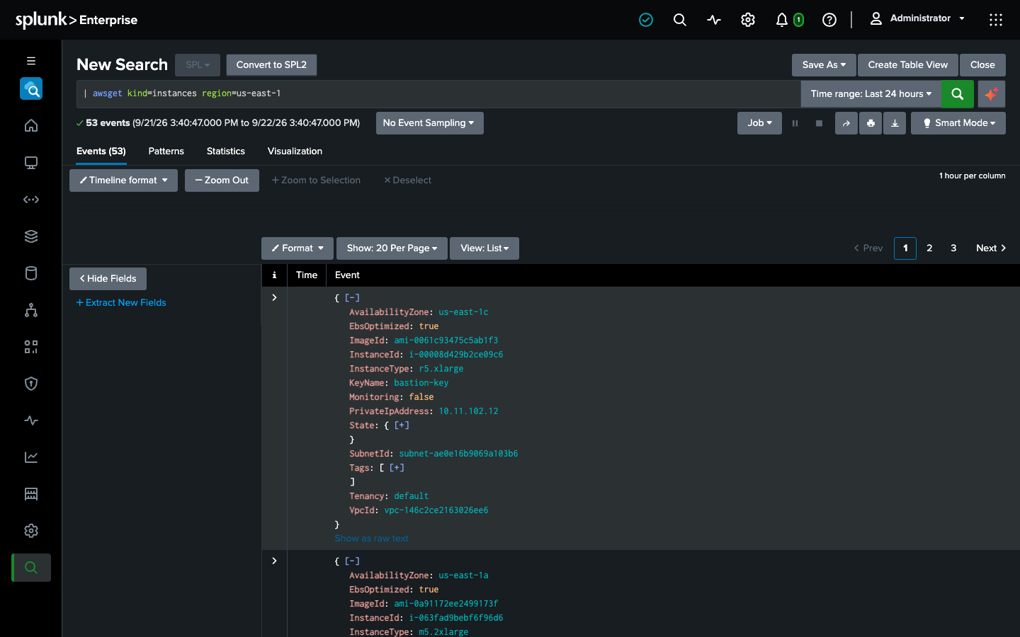Open the activity pulse sidebar icon

click(x=31, y=420)
